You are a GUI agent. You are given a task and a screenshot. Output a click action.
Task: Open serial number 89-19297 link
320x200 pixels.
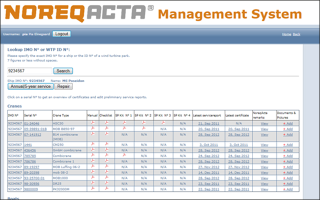[x=31, y=167]
